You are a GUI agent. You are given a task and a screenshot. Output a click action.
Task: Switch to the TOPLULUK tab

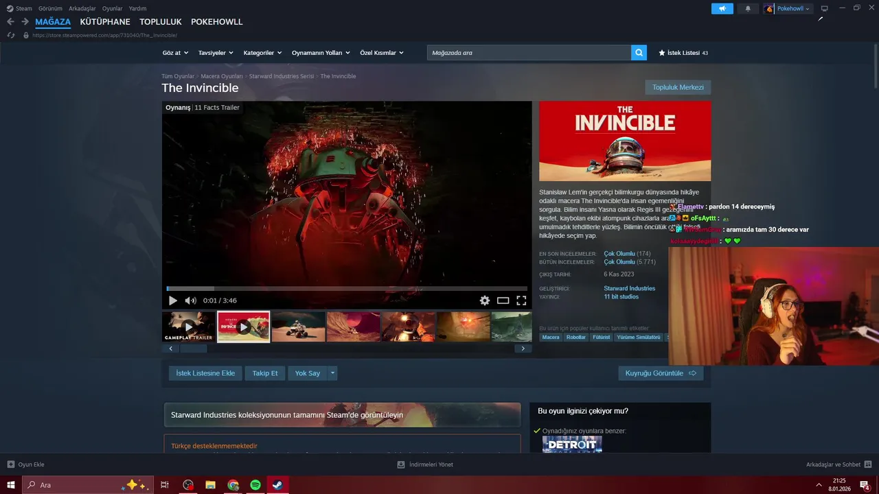click(161, 22)
